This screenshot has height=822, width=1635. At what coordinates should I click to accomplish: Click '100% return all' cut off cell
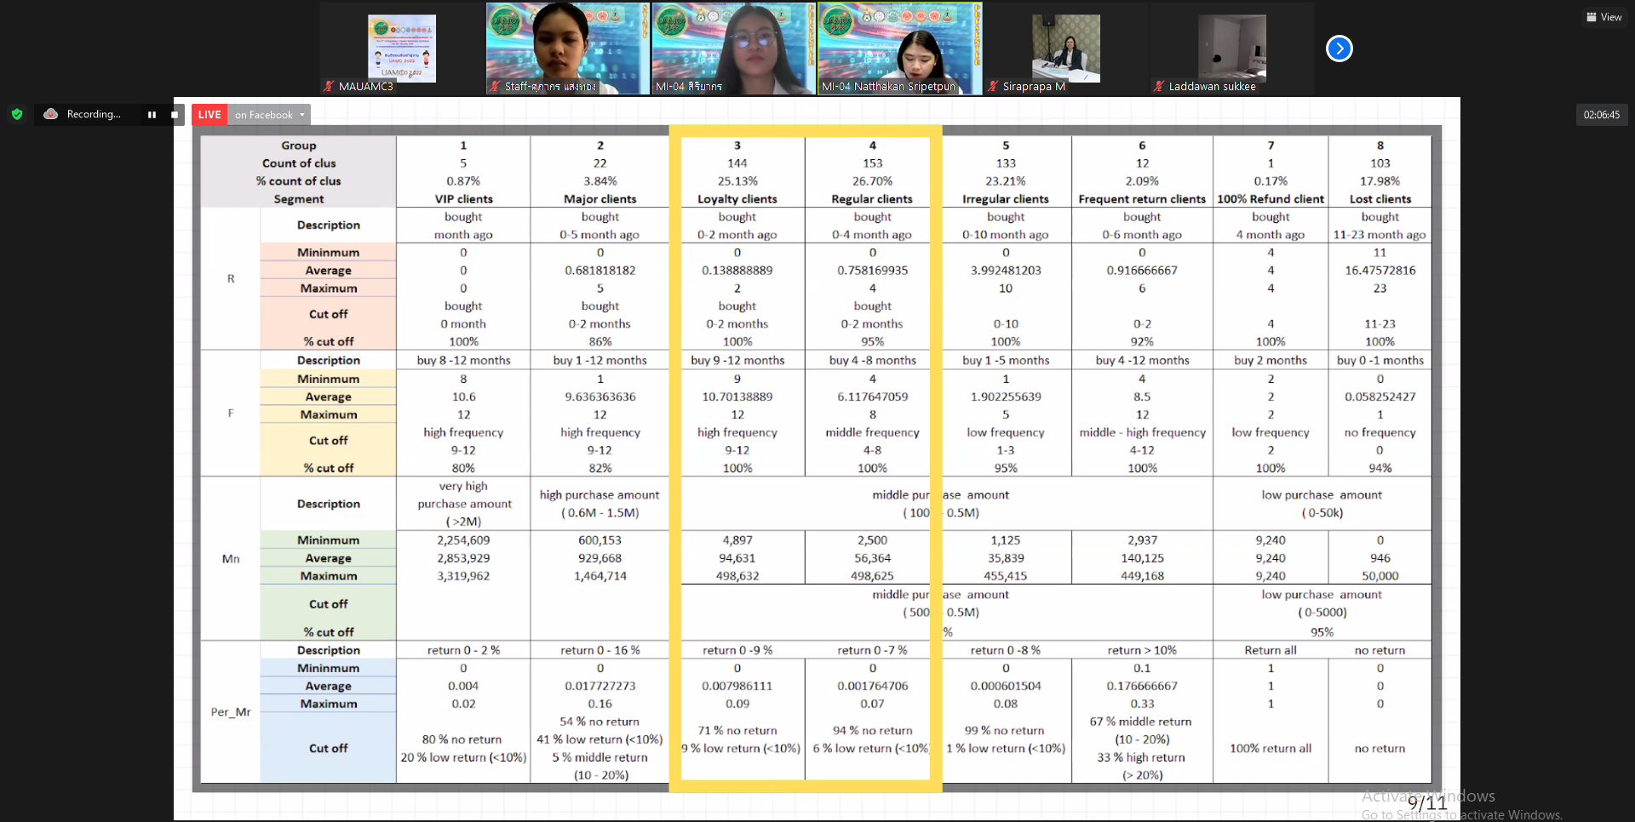[x=1271, y=749]
